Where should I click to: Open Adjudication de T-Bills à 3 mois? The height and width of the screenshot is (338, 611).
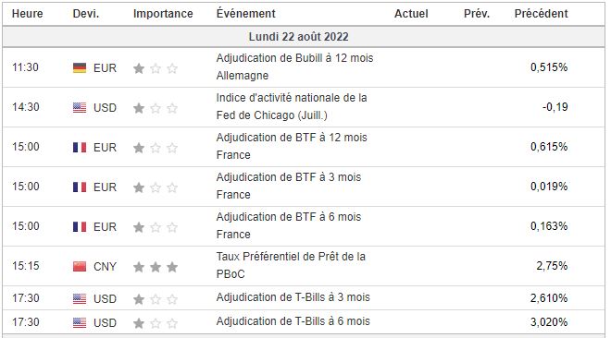click(x=293, y=297)
